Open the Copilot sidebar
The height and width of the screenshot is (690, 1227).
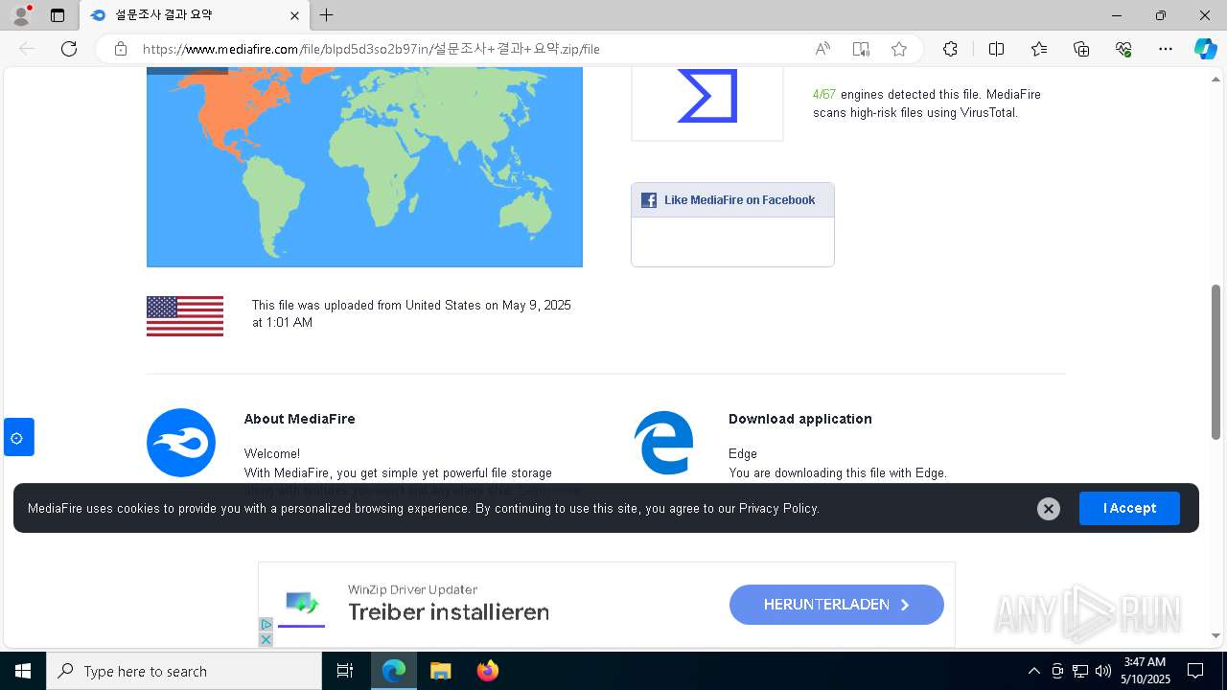[1205, 49]
